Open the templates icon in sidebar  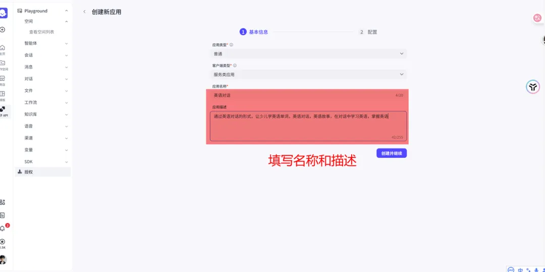point(3,94)
